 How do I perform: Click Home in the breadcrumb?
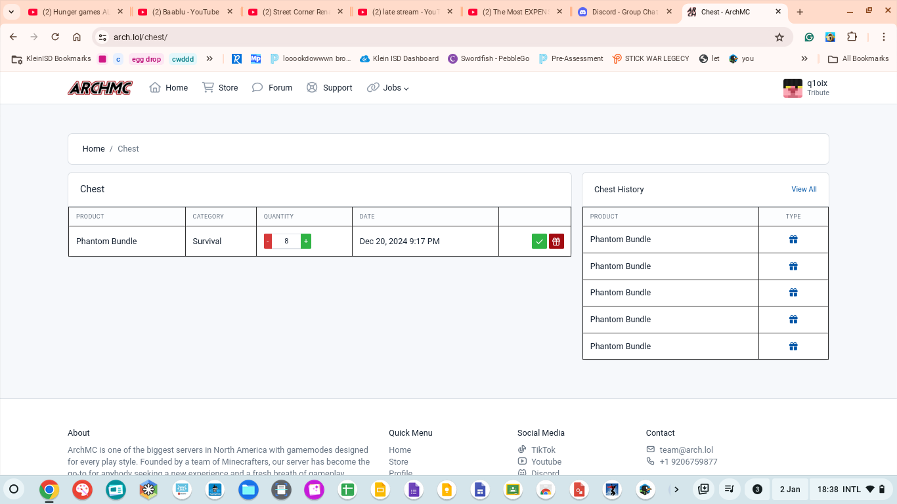click(x=94, y=149)
